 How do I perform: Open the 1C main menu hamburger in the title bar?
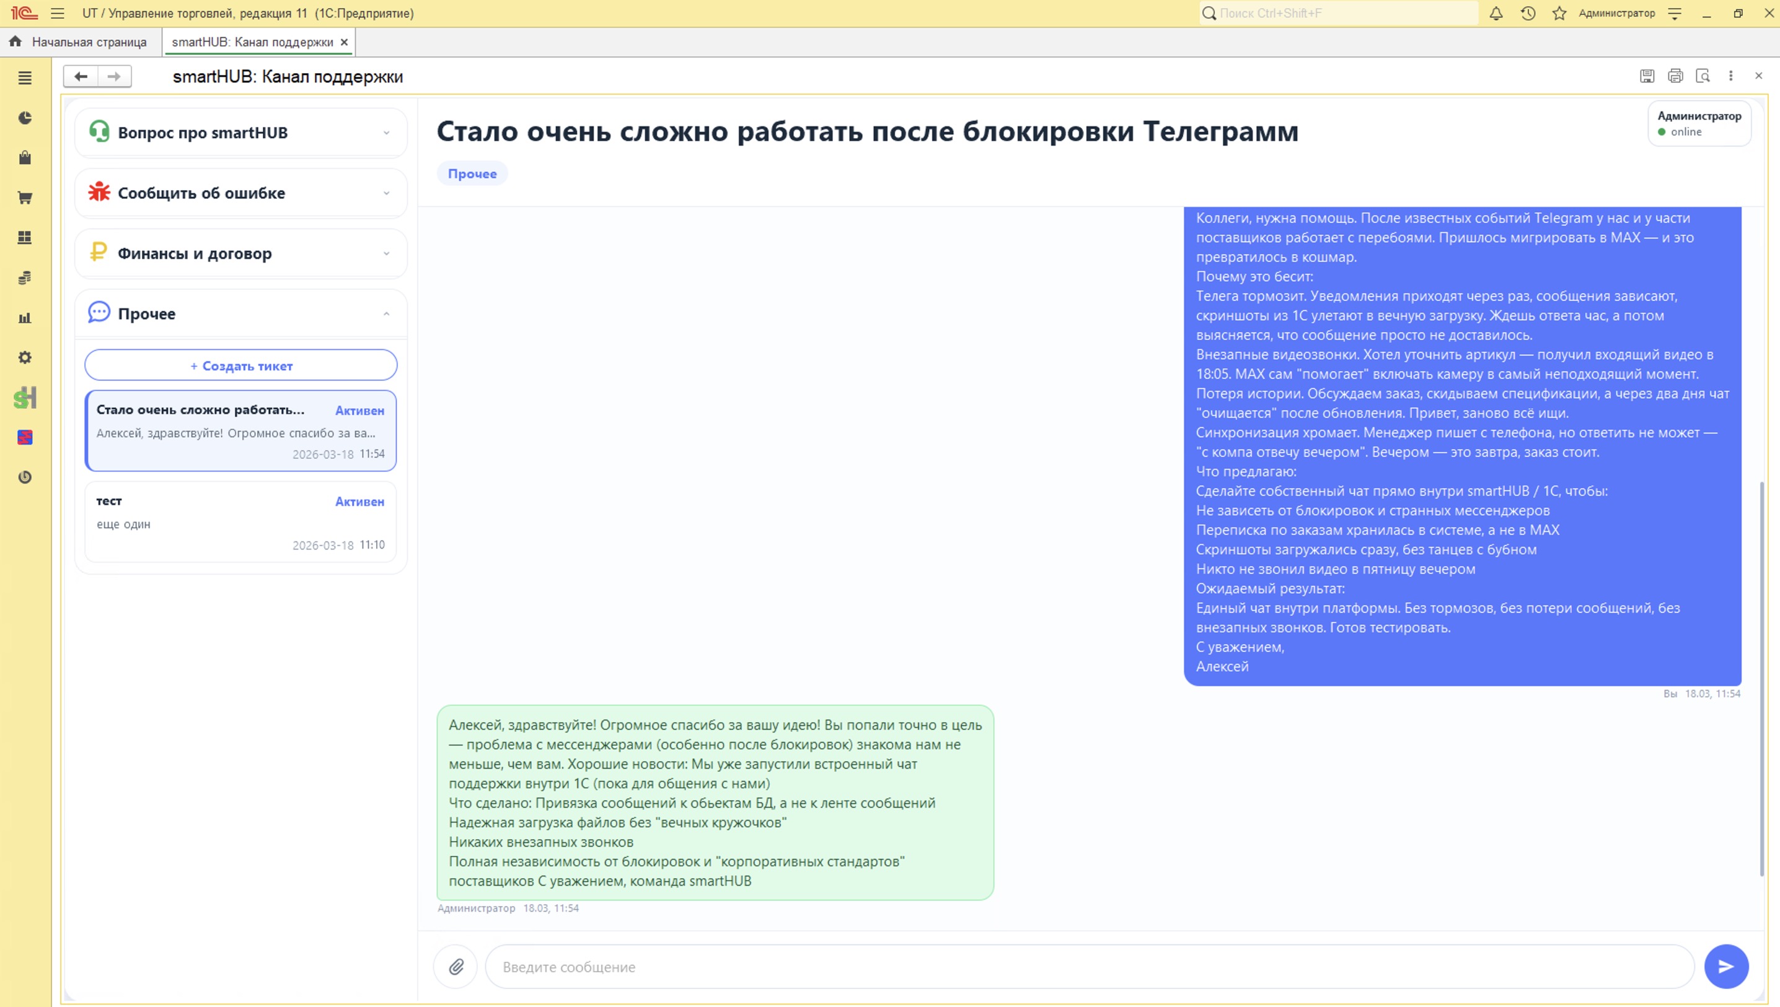58,13
